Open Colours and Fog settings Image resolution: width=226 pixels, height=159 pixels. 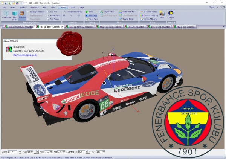pyautogui.click(x=149, y=15)
